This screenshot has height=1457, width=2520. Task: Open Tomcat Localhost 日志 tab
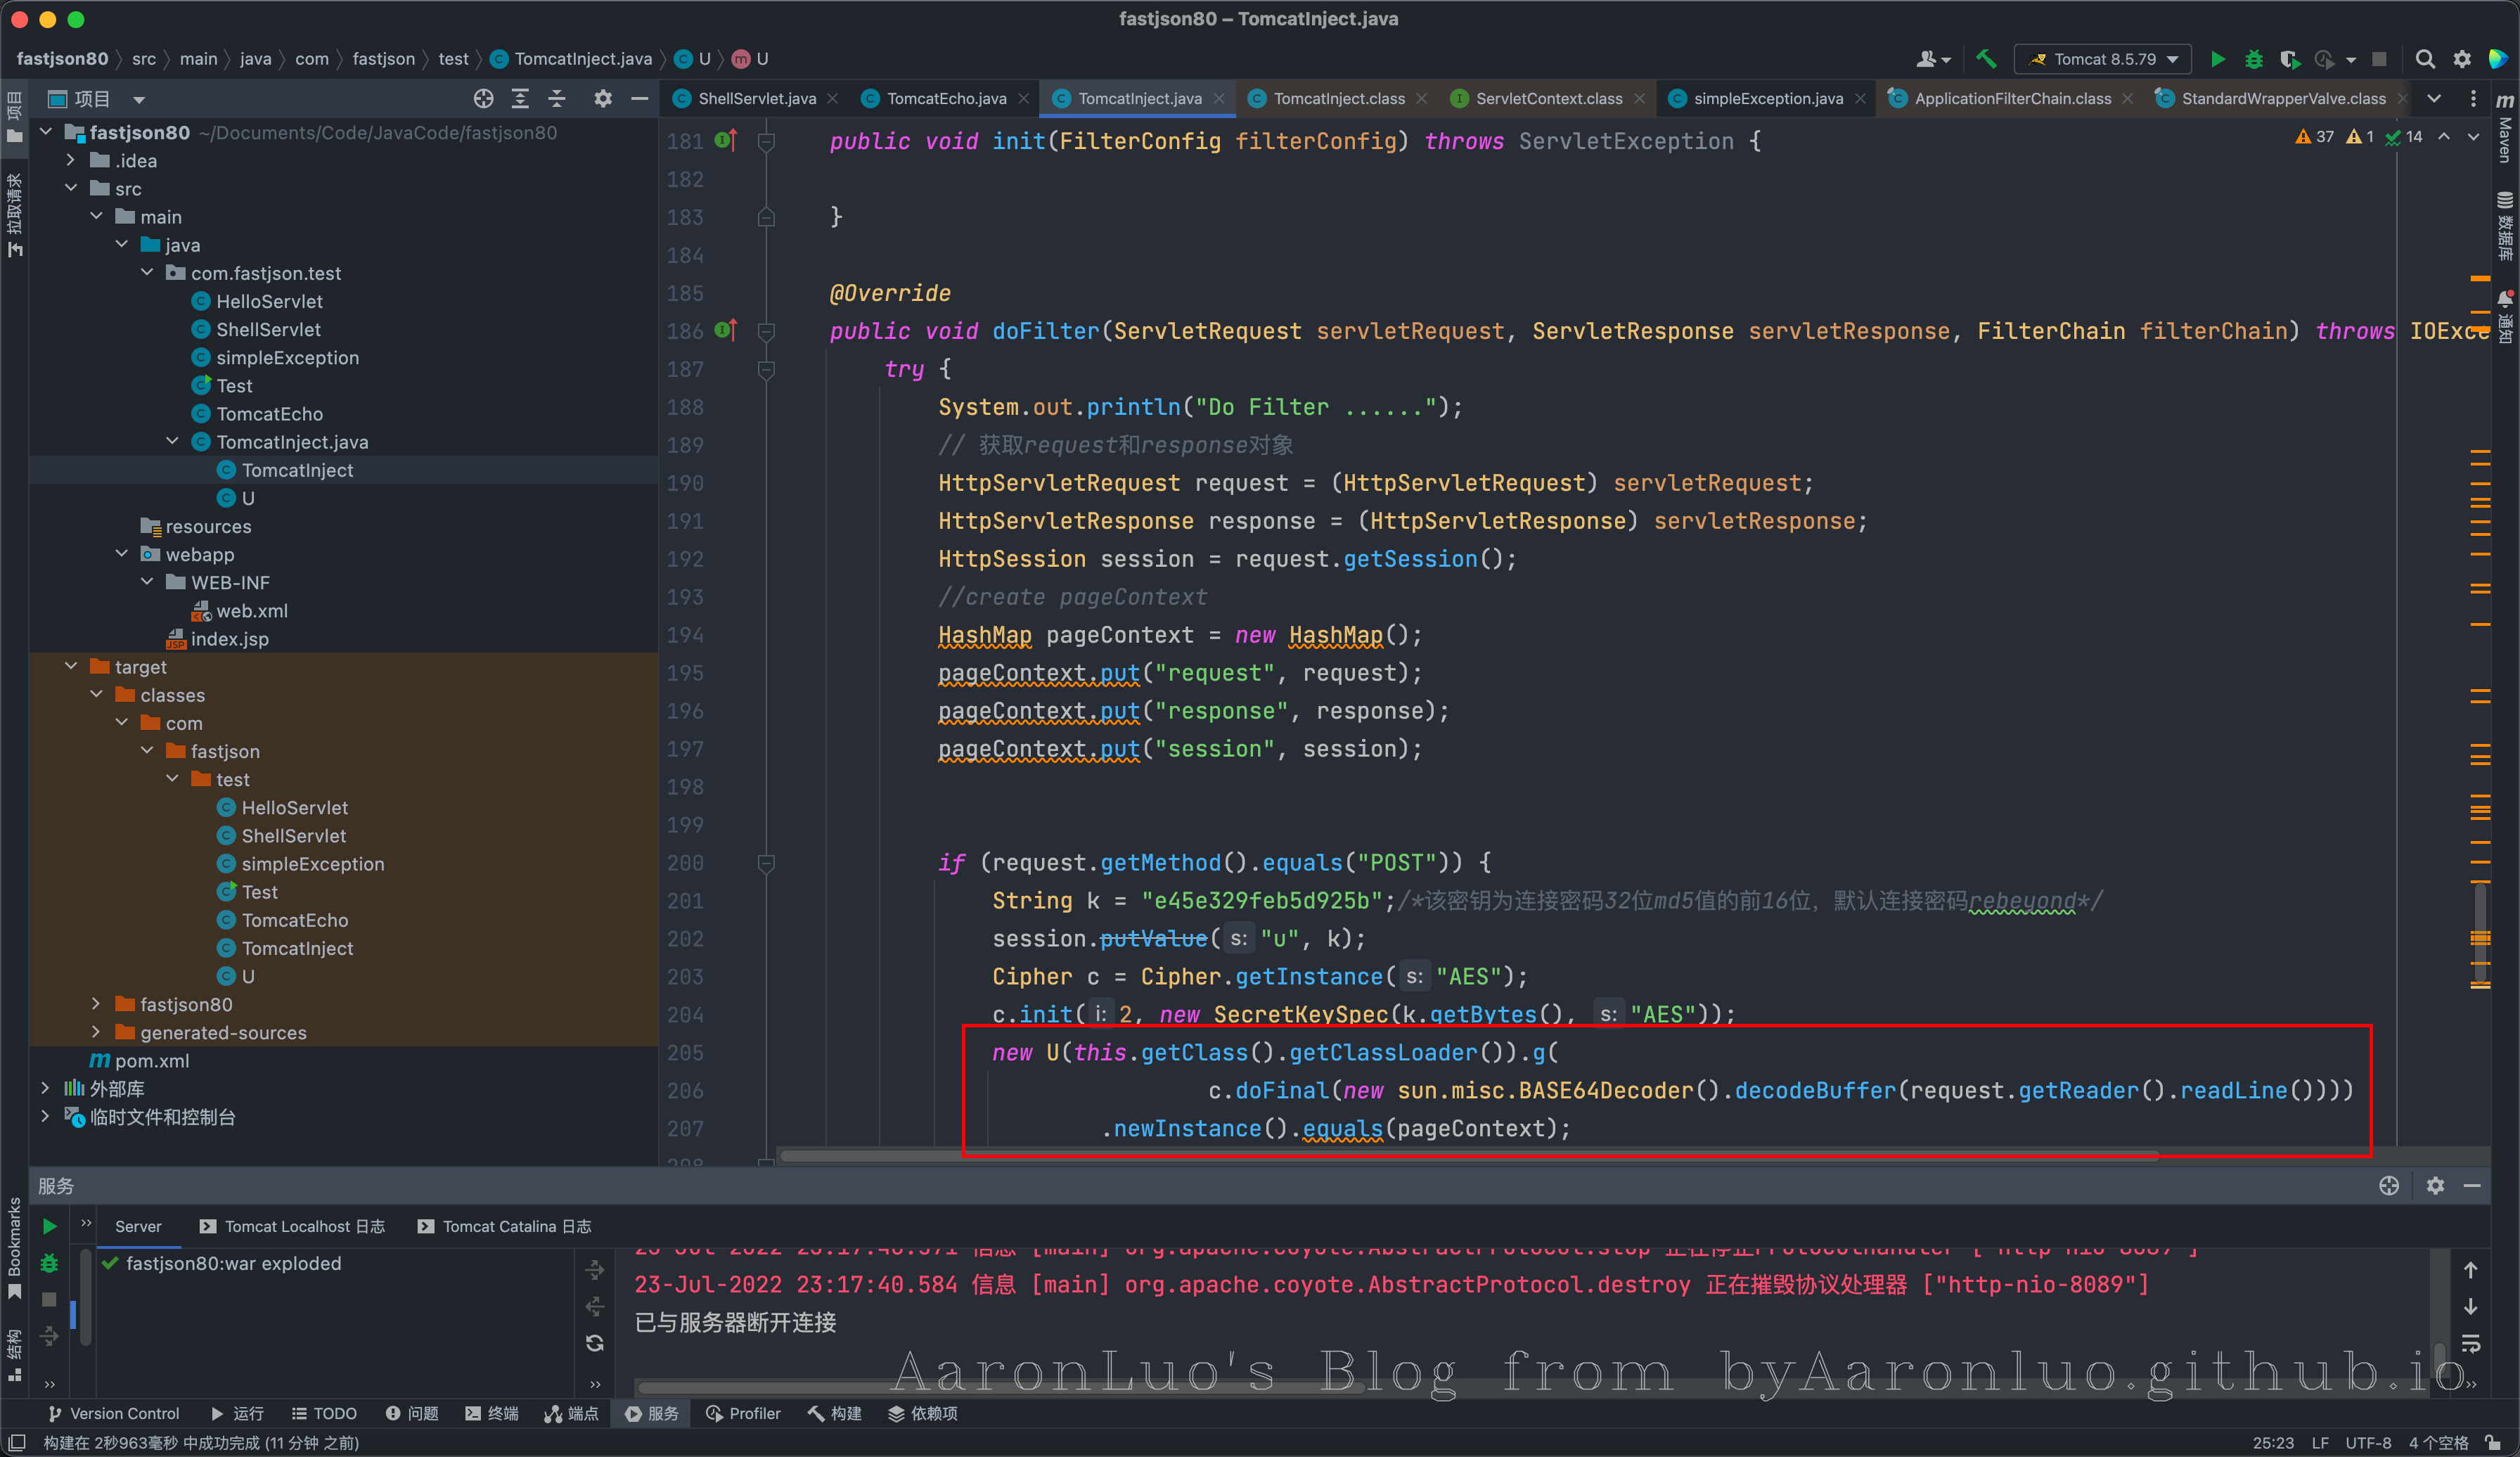pyautogui.click(x=293, y=1226)
